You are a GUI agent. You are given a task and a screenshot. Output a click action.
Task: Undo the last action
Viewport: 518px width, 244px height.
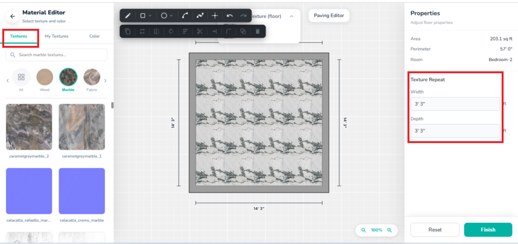230,16
